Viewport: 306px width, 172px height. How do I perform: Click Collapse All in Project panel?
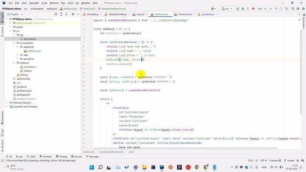(66, 14)
